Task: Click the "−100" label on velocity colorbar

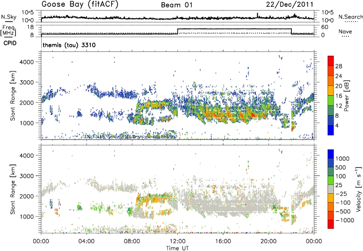Action: 343,203
